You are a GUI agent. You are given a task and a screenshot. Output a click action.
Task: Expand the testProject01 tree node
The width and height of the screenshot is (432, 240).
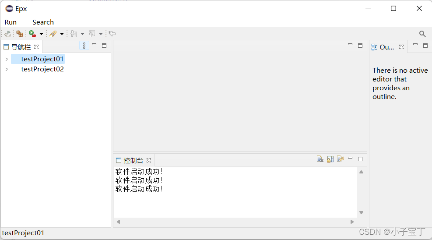(6, 59)
